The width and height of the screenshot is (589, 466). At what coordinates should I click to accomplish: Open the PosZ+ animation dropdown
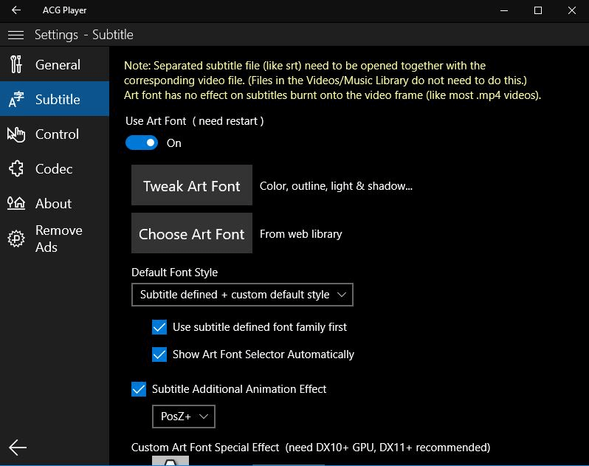184,417
